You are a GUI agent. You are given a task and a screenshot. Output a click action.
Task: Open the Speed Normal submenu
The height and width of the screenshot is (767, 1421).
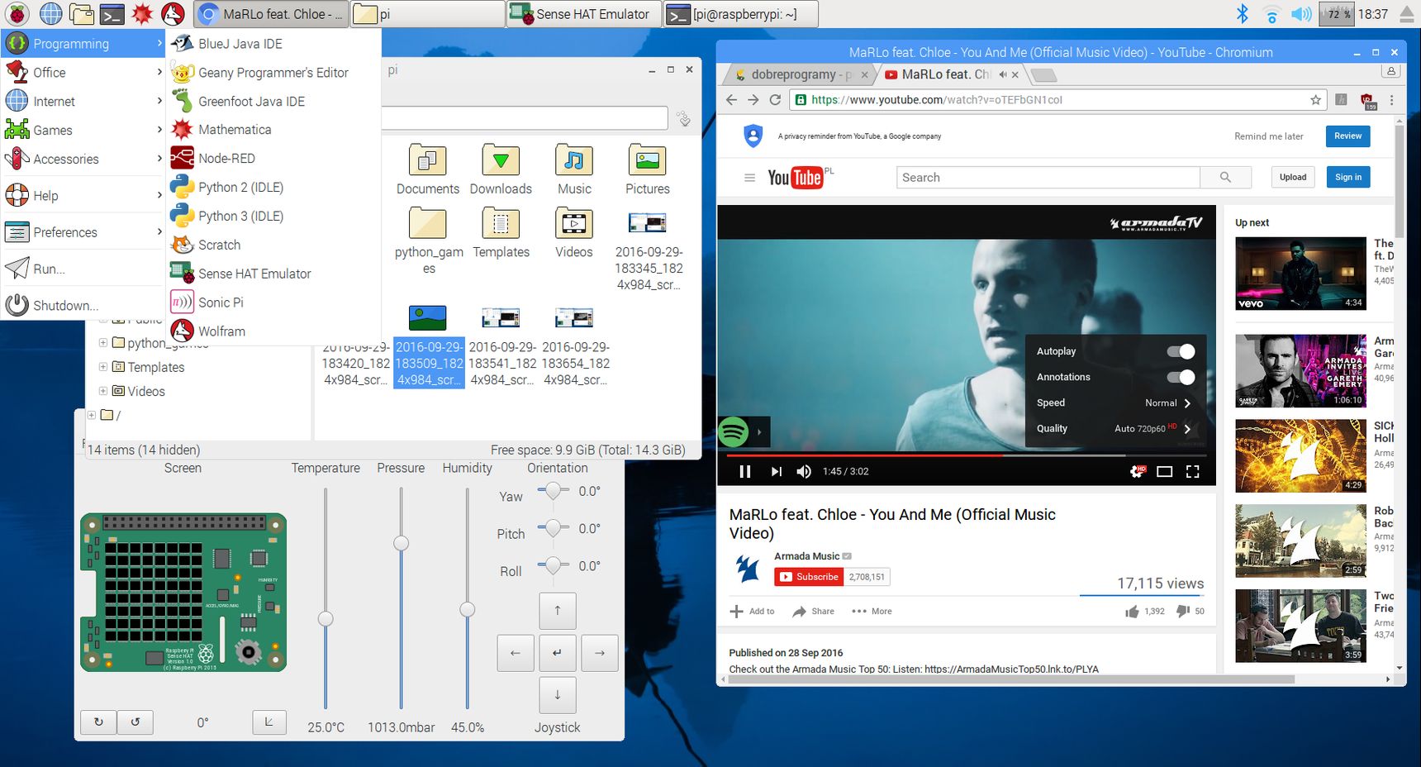1114,403
